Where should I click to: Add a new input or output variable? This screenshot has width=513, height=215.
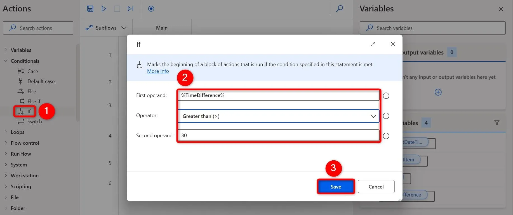pyautogui.click(x=438, y=92)
